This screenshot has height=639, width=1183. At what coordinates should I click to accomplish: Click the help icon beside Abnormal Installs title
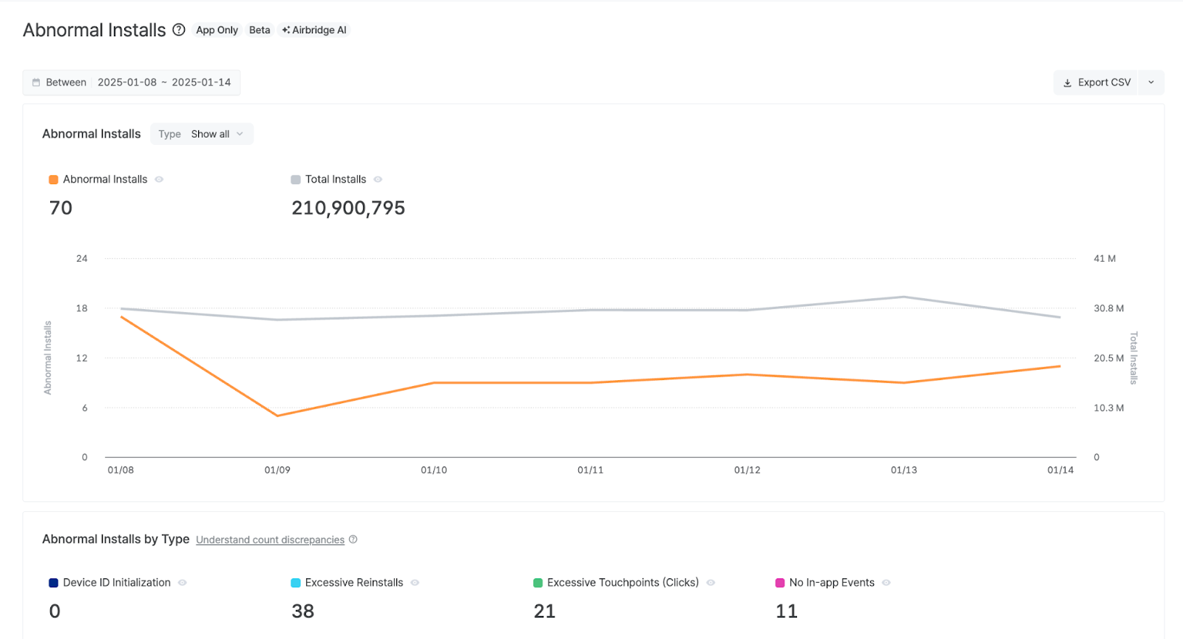[x=179, y=30]
